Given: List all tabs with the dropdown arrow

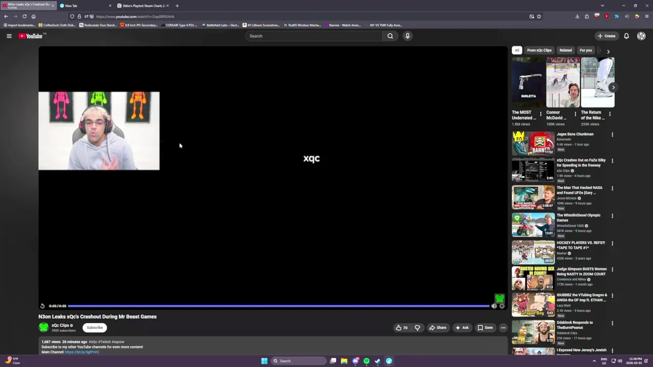Looking at the screenshot, I should pos(602,6).
